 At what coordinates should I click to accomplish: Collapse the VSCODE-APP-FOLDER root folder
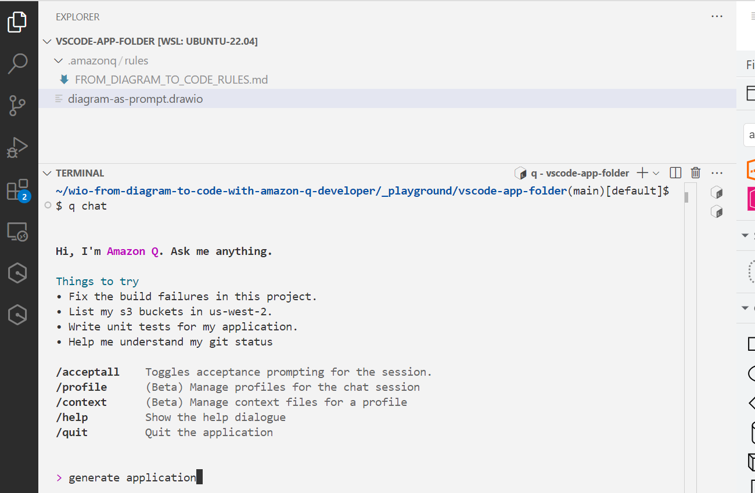(48, 41)
